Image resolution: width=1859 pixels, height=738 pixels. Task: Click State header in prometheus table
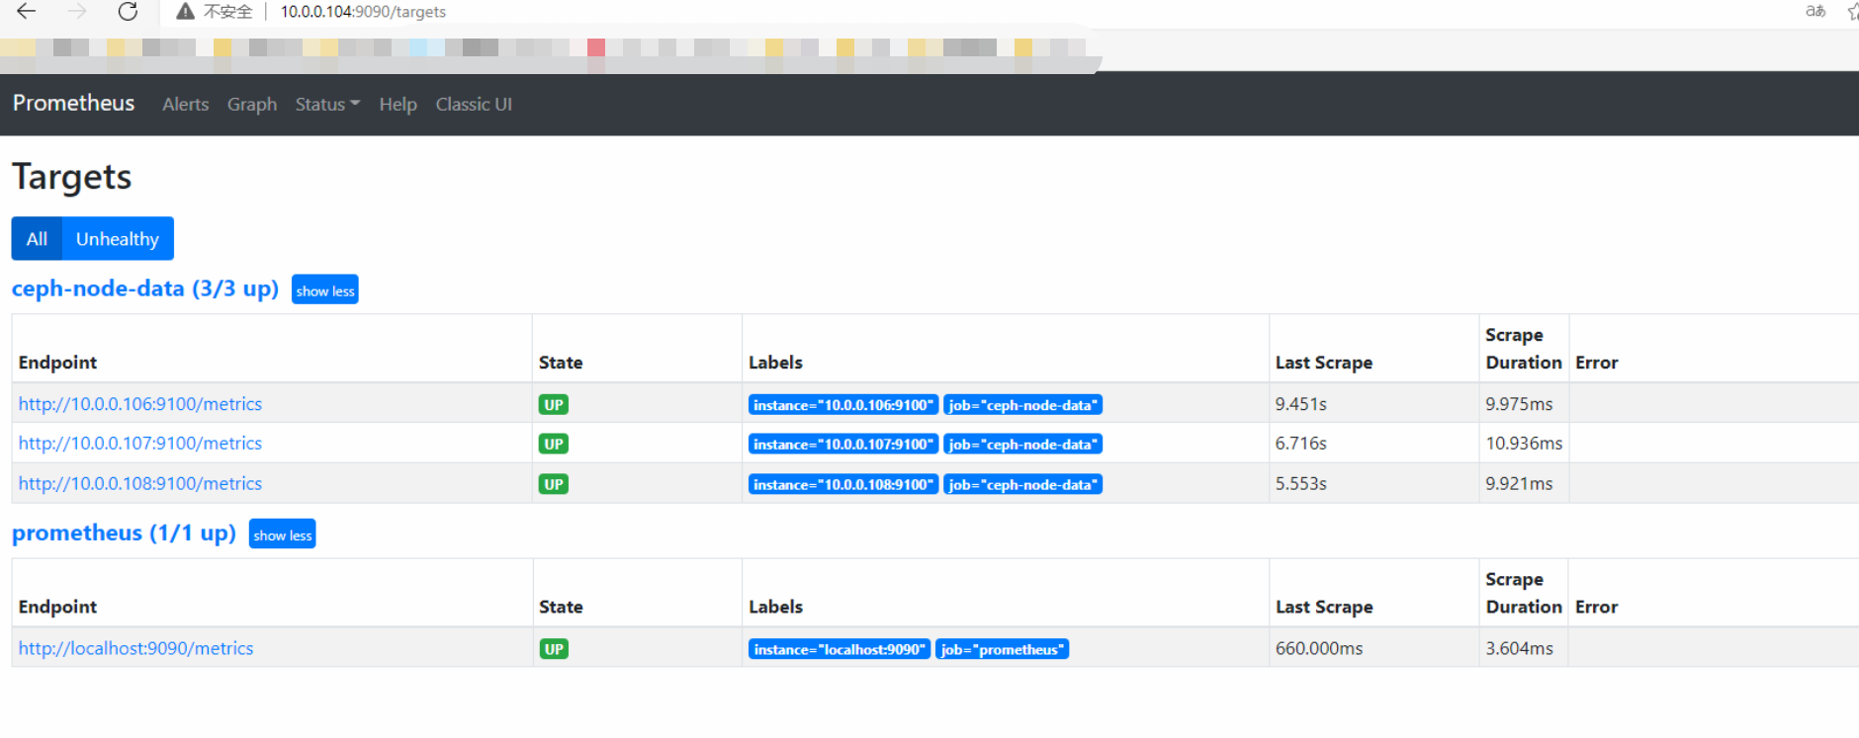tap(561, 607)
